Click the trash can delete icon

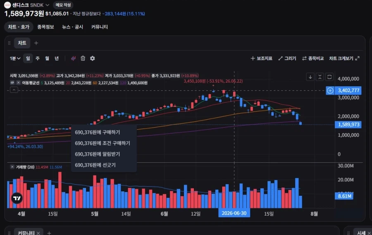coord(83,58)
